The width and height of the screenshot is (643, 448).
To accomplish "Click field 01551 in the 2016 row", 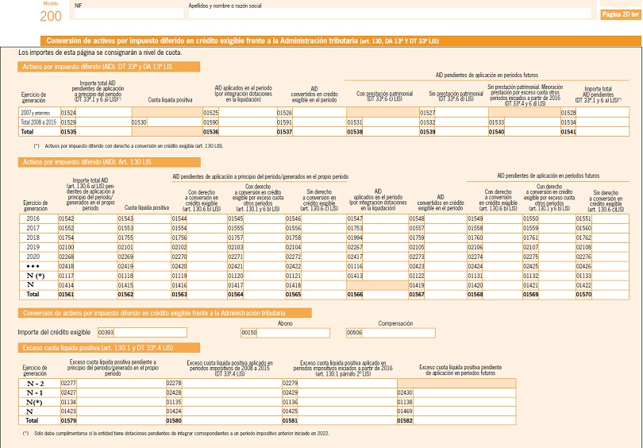I will (610, 218).
